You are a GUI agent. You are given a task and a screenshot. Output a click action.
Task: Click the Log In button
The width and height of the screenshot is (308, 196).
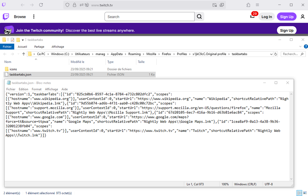click(267, 17)
